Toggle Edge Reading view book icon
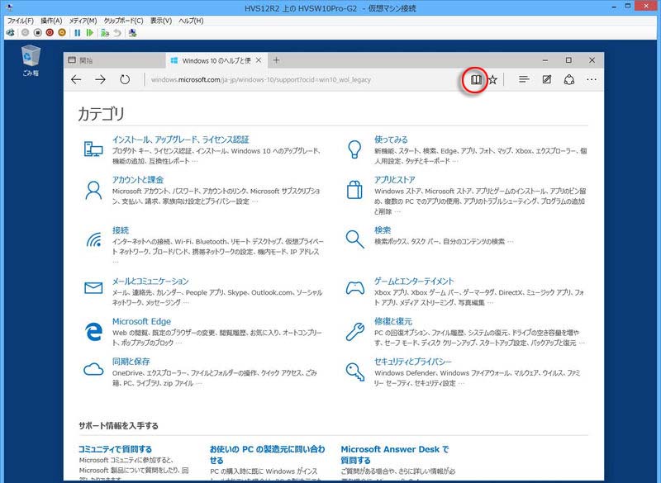The height and width of the screenshot is (483, 661). click(476, 79)
